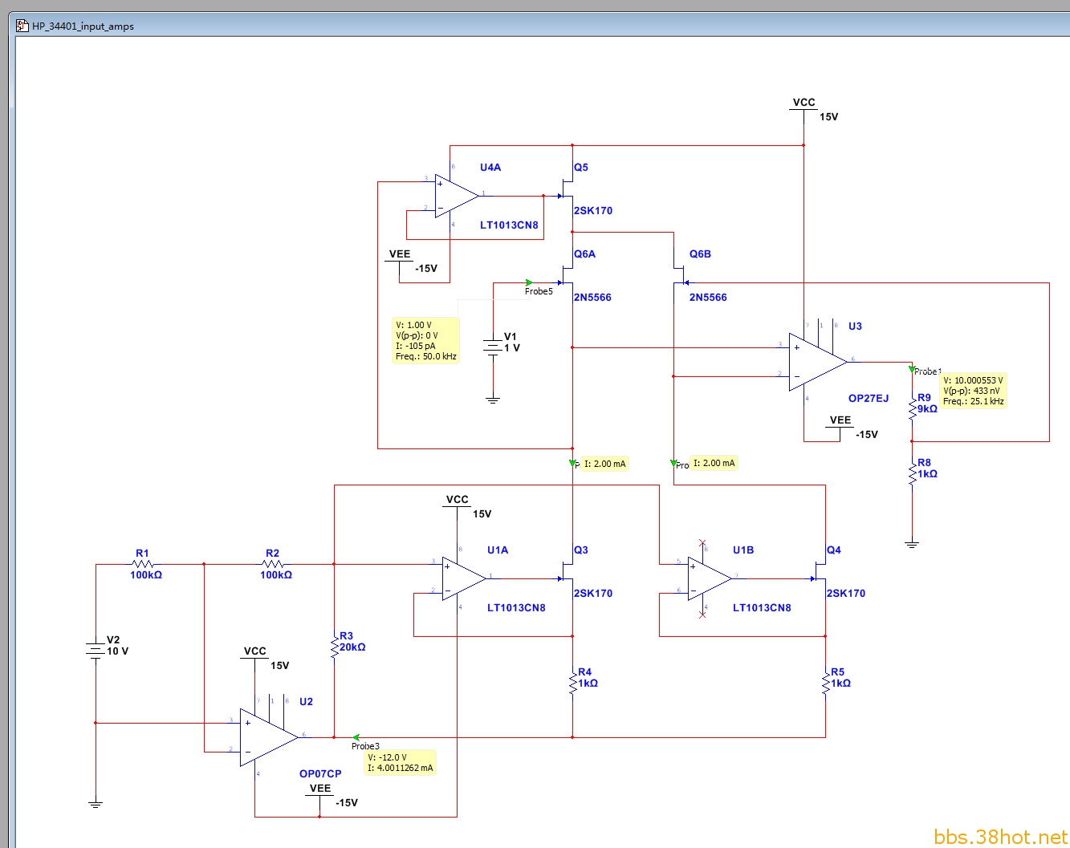
Task: Click the 2N5566 label beside Q6B
Action: pos(708,297)
